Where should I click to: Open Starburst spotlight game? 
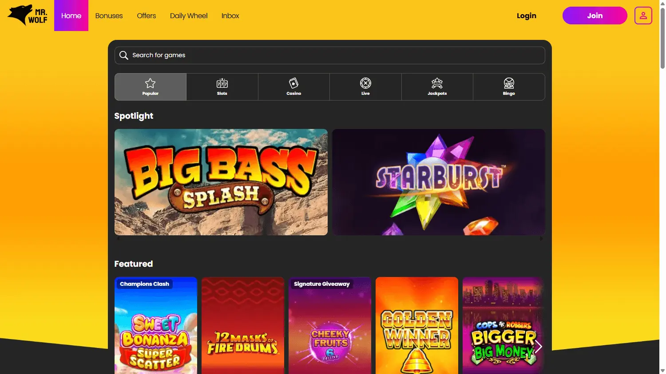coord(439,182)
